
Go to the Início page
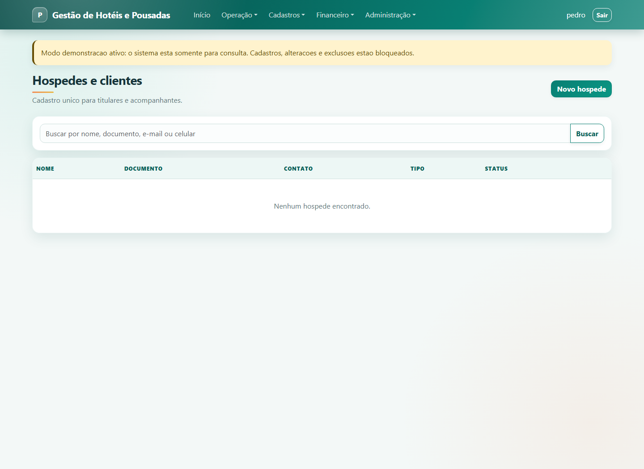point(202,15)
